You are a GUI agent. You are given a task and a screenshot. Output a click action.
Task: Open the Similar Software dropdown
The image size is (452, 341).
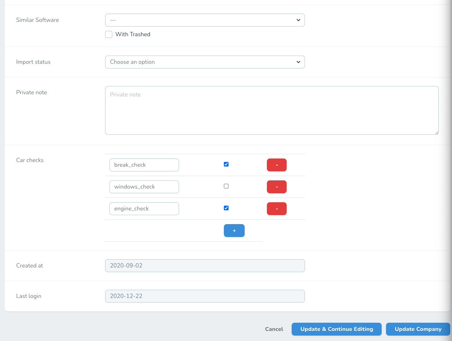coord(204,20)
